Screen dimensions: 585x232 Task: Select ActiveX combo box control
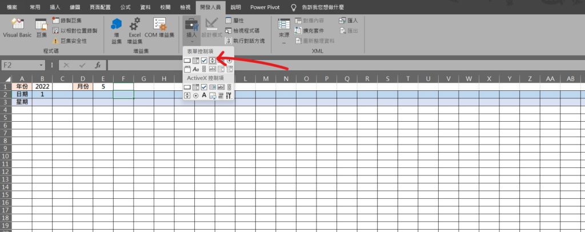(196, 87)
